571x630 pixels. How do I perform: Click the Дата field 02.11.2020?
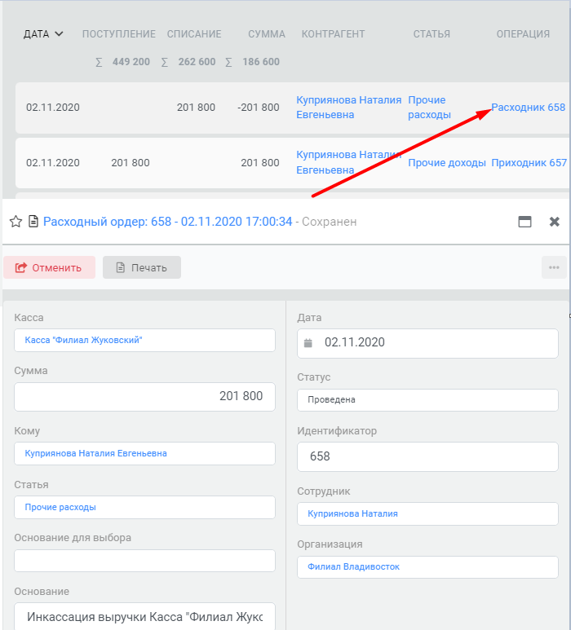point(427,343)
